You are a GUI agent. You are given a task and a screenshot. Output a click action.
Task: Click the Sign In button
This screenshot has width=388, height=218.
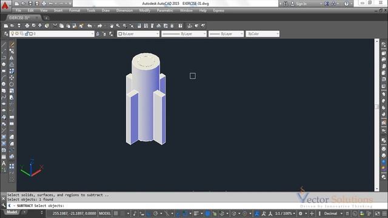301,4
